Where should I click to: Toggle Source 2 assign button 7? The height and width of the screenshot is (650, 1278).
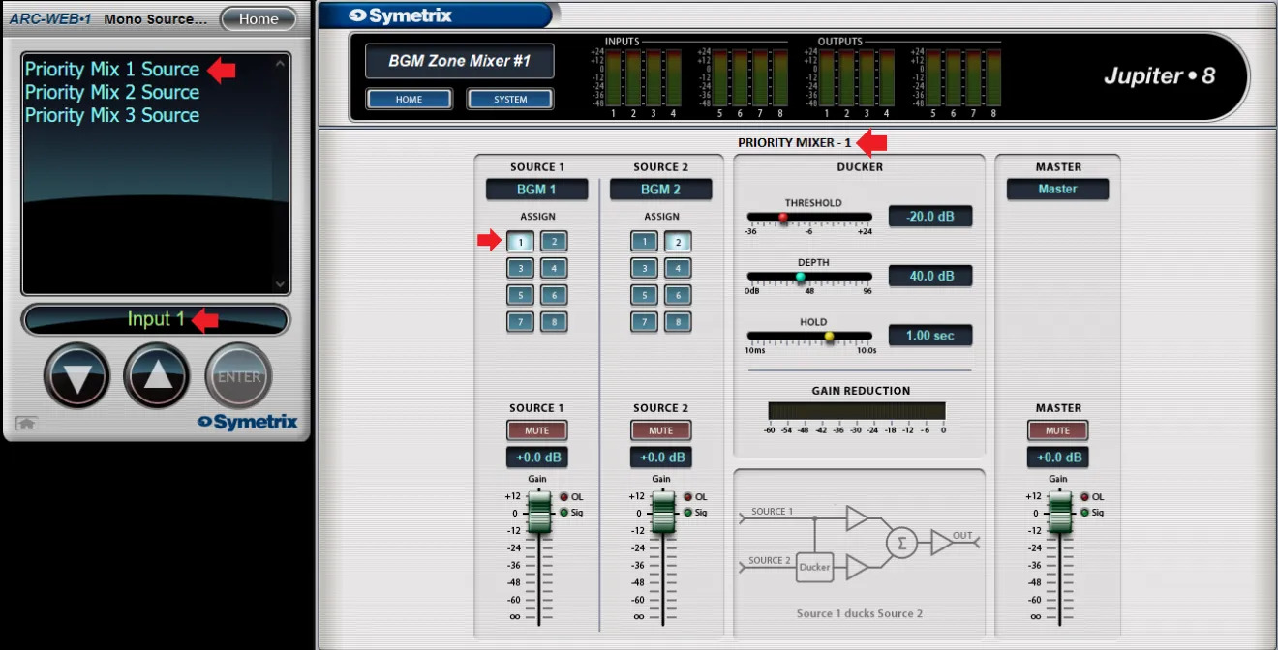(x=644, y=322)
